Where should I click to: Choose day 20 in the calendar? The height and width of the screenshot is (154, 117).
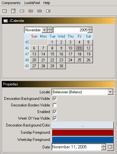tap(34, 60)
